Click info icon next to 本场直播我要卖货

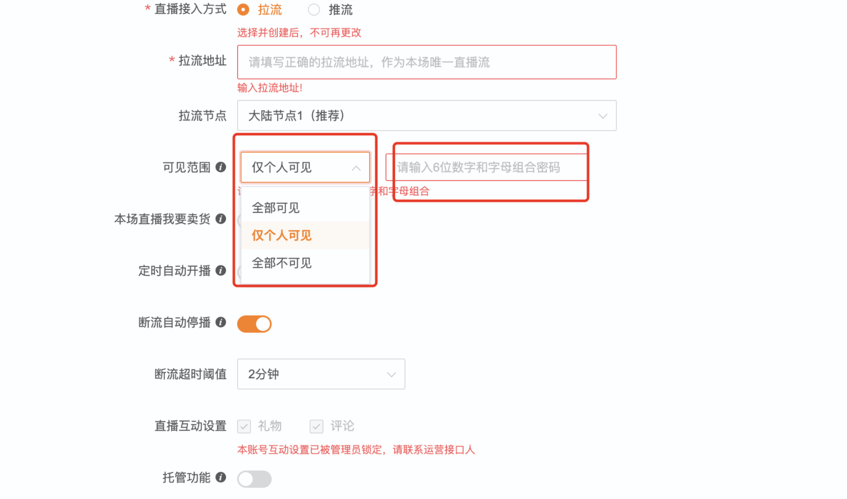pos(220,219)
